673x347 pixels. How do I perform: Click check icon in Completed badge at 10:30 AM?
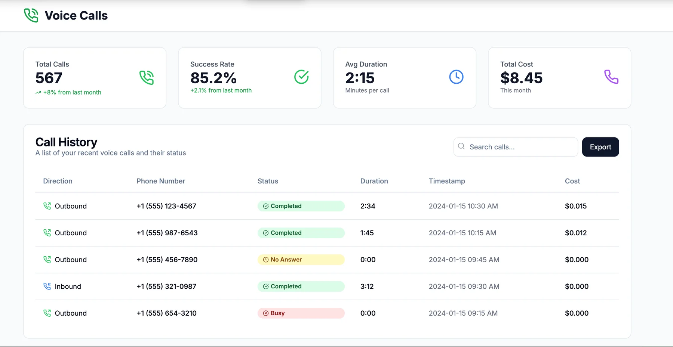click(x=266, y=206)
